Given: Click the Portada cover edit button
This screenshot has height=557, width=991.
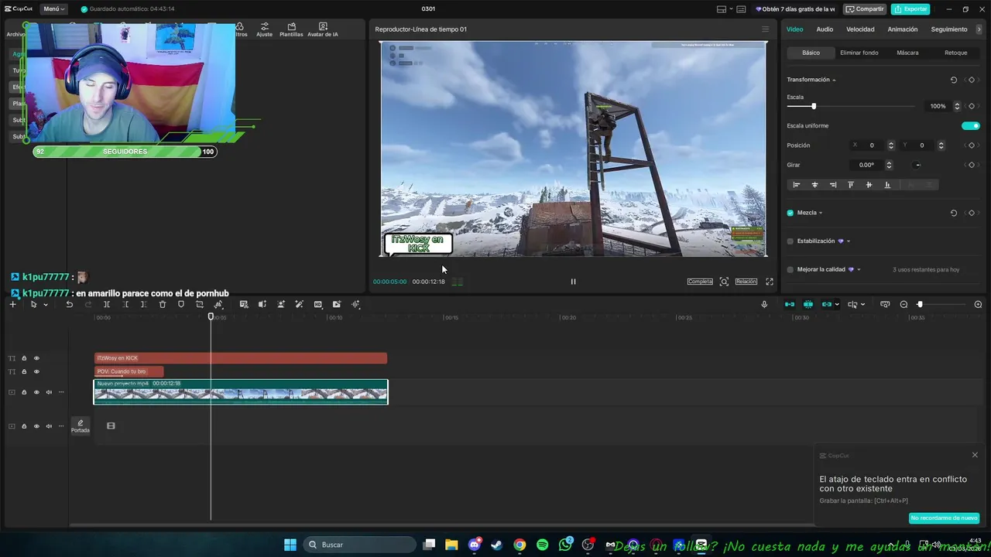Looking at the screenshot, I should pyautogui.click(x=81, y=425).
